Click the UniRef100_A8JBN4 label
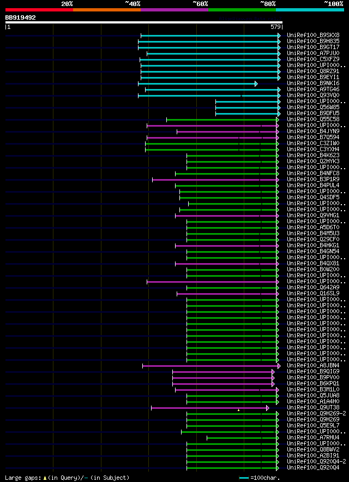 point(313,365)
